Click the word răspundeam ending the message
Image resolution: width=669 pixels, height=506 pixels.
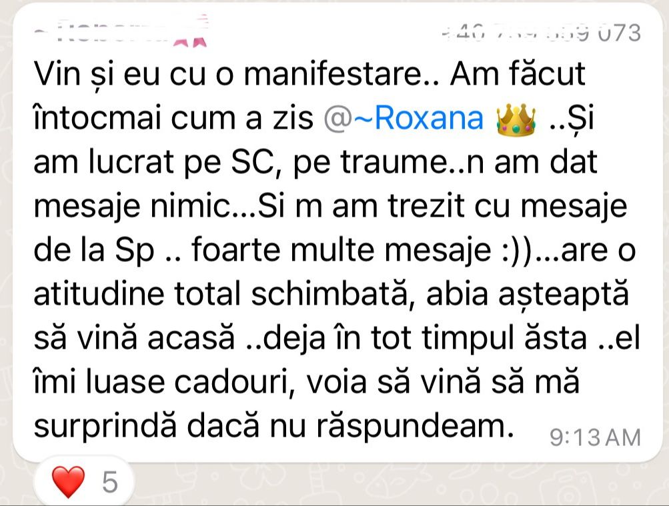coord(415,427)
